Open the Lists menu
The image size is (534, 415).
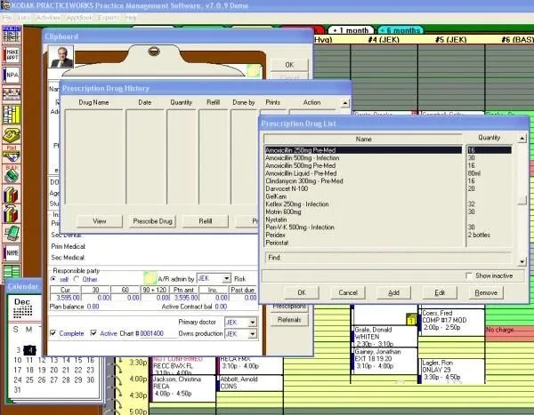tap(24, 18)
